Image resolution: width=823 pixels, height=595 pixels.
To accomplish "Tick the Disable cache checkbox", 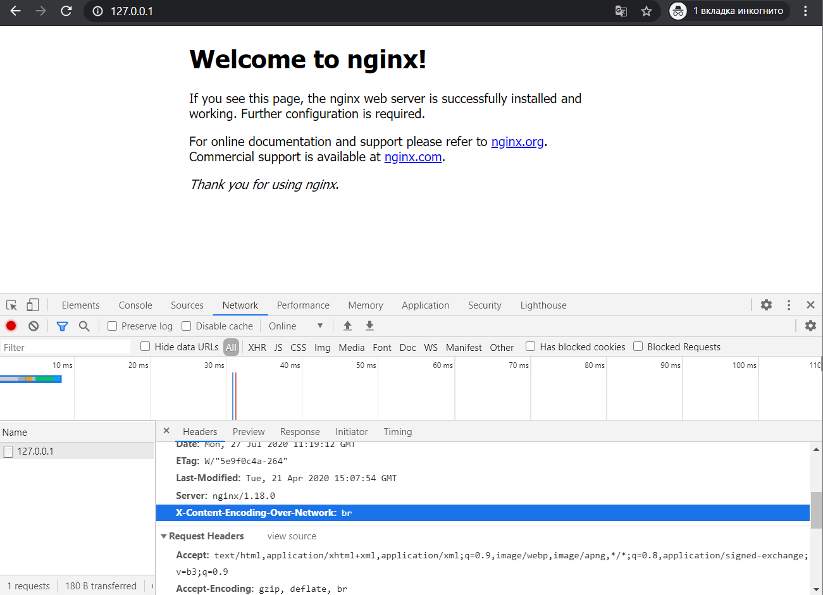I will click(187, 326).
